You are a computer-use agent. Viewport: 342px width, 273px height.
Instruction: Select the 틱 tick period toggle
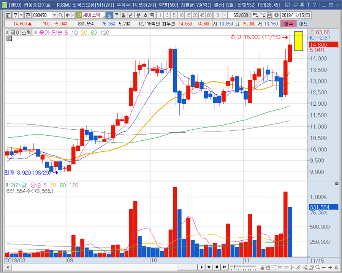click(x=152, y=15)
